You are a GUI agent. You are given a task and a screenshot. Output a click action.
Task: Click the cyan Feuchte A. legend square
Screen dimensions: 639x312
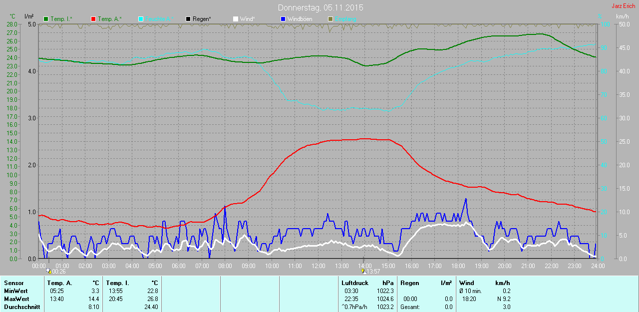click(x=141, y=19)
